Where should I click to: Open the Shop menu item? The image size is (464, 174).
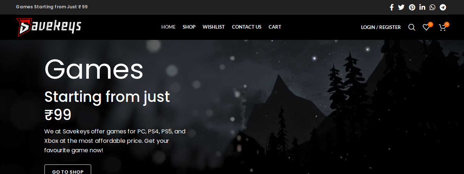click(x=189, y=27)
